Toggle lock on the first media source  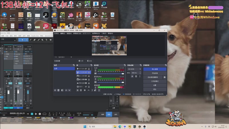coord(89,69)
